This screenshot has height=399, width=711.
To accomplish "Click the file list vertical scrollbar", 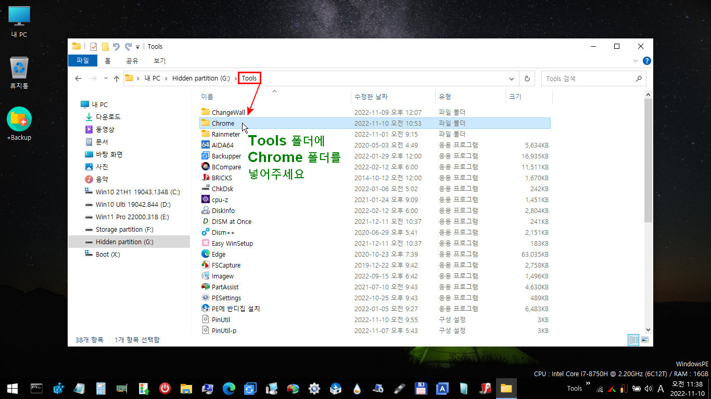I will click(x=648, y=160).
